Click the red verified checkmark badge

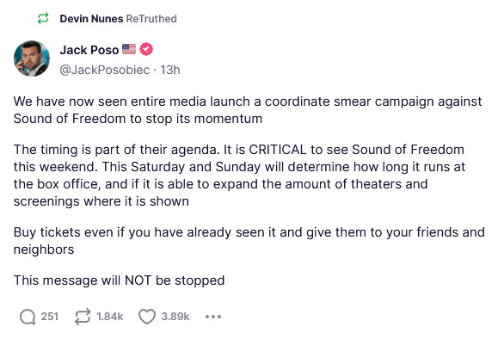pyautogui.click(x=146, y=49)
